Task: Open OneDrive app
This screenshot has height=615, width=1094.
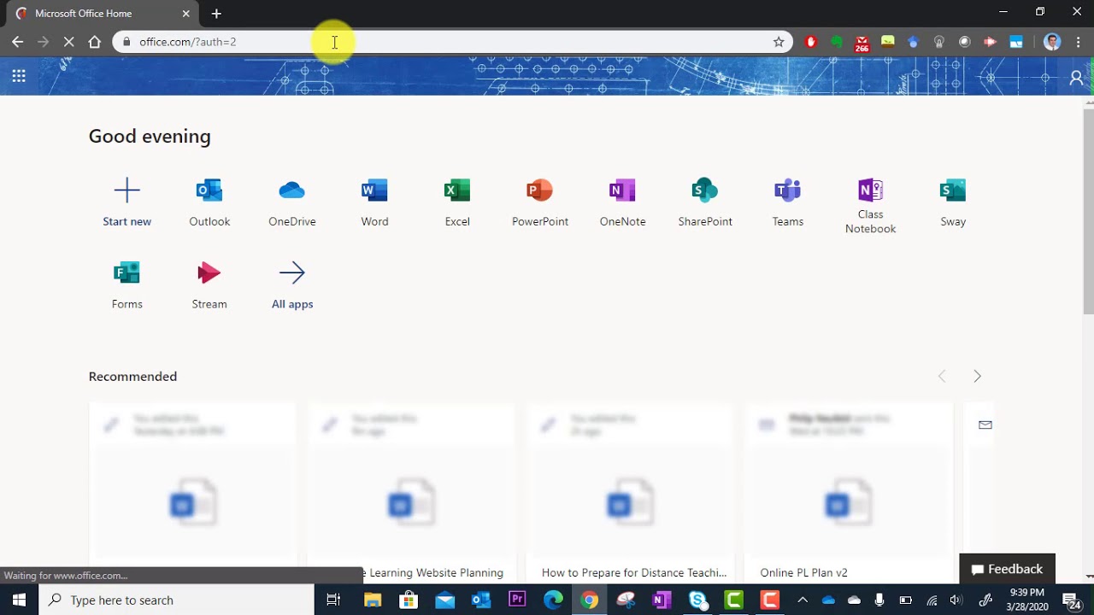Action: tap(292, 202)
